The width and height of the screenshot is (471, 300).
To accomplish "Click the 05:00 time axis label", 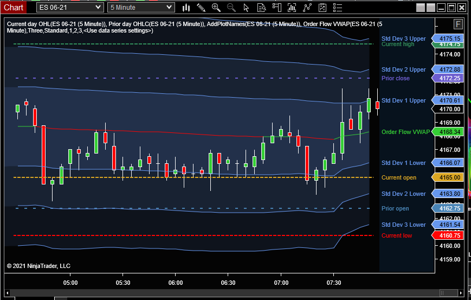I will [x=70, y=283].
